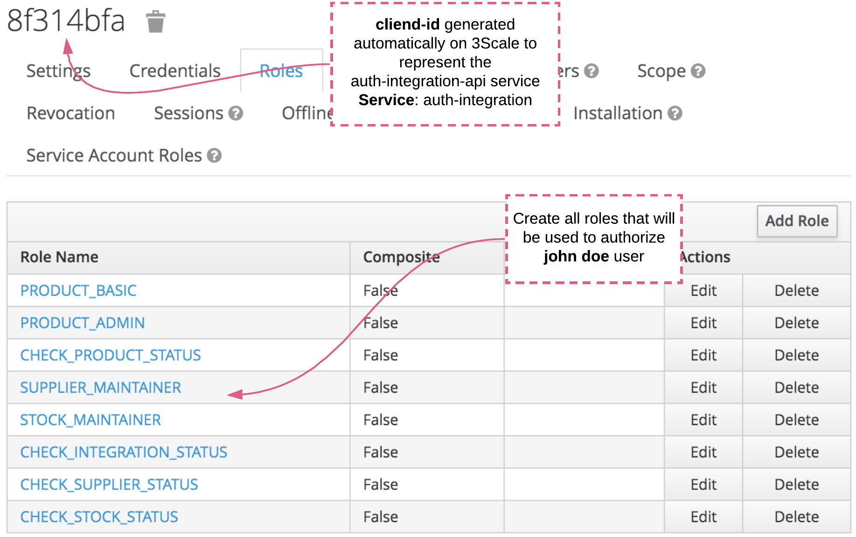Click the help icon next to Sessions

(x=236, y=113)
